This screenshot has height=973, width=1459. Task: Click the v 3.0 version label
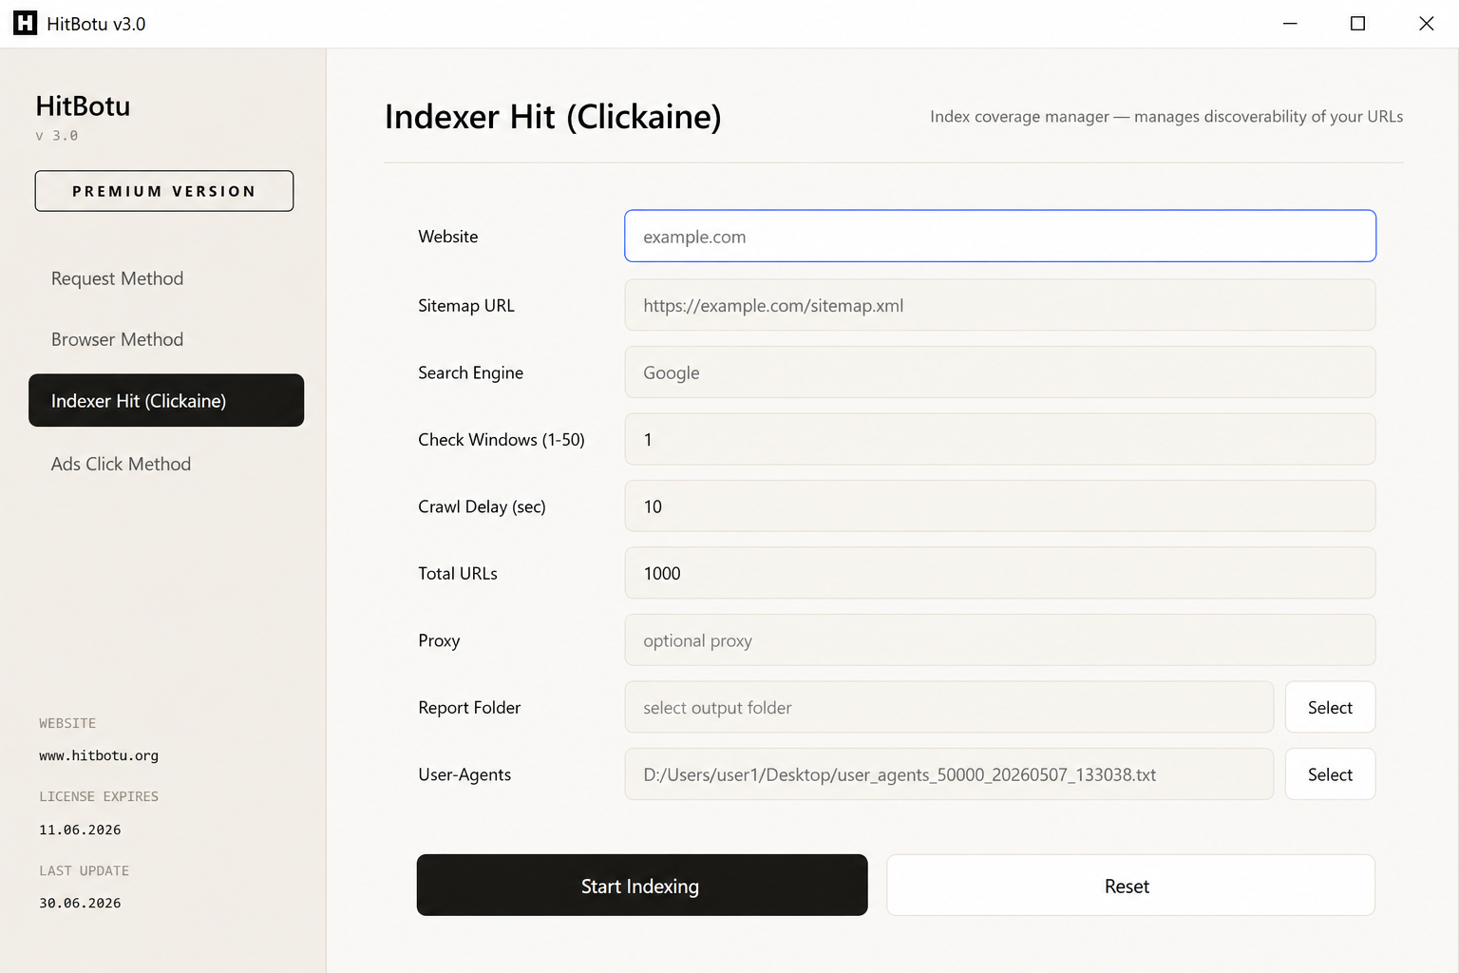[x=57, y=136]
